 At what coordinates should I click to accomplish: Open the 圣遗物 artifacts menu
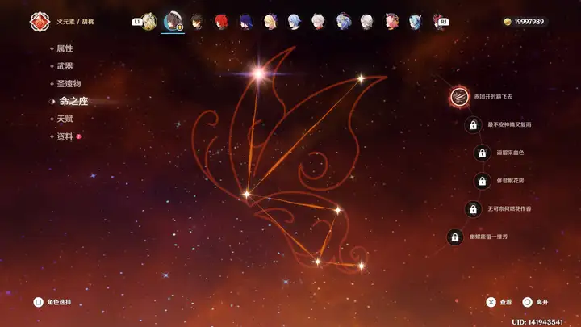[x=69, y=83]
